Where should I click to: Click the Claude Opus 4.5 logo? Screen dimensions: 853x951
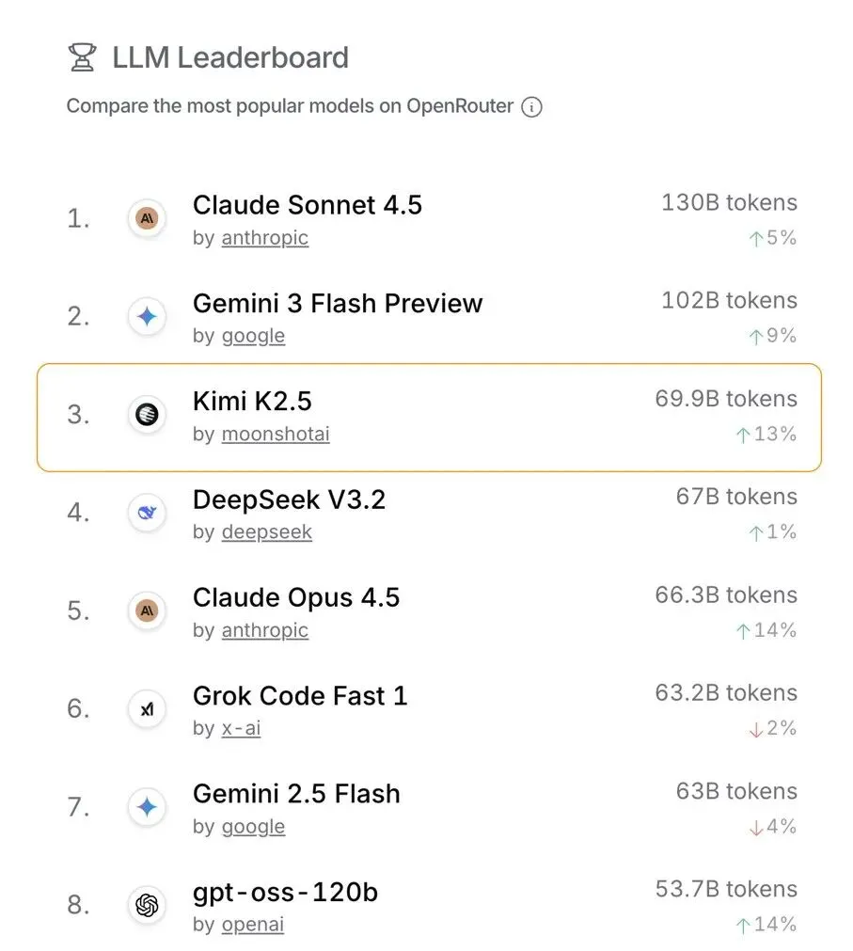(147, 611)
